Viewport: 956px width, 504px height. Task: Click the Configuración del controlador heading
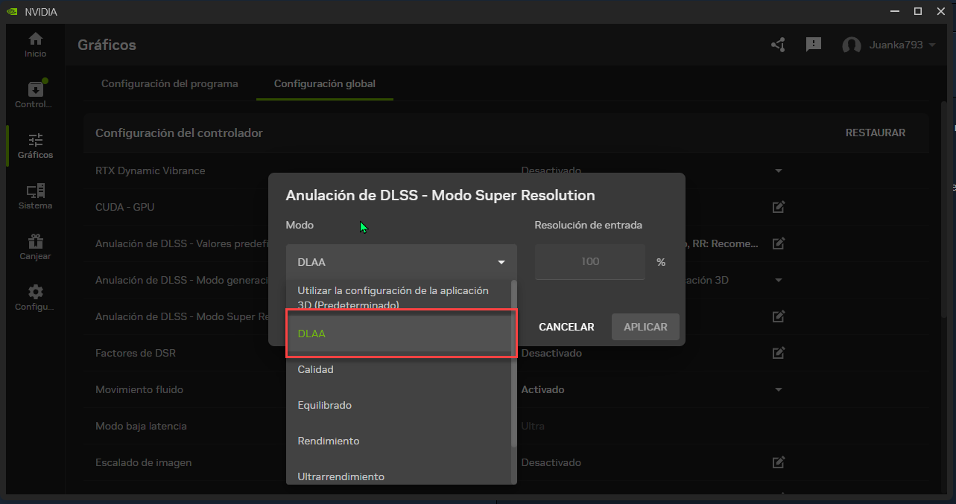179,133
